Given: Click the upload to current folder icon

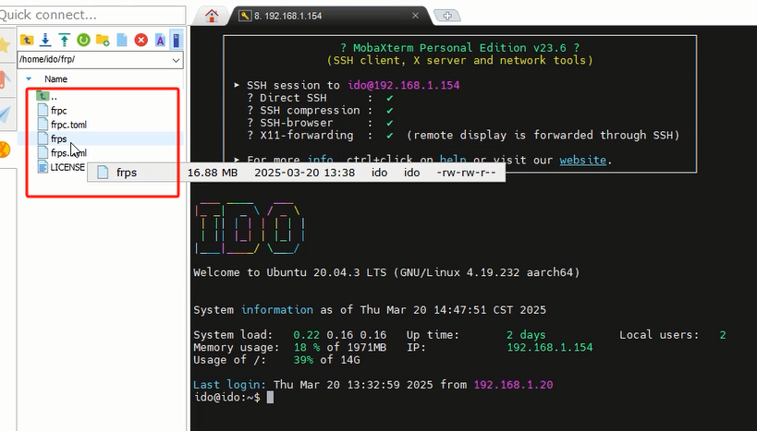Looking at the screenshot, I should tap(64, 40).
